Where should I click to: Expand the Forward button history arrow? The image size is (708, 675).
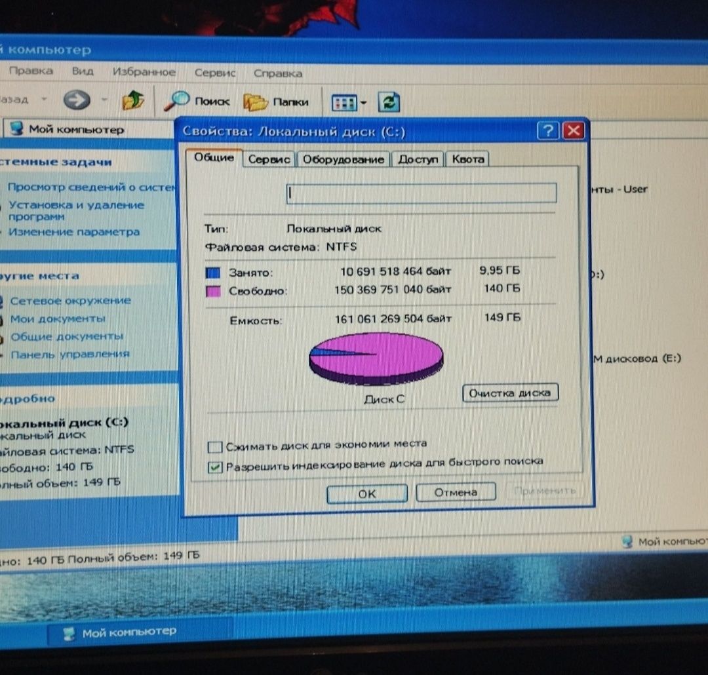104,100
